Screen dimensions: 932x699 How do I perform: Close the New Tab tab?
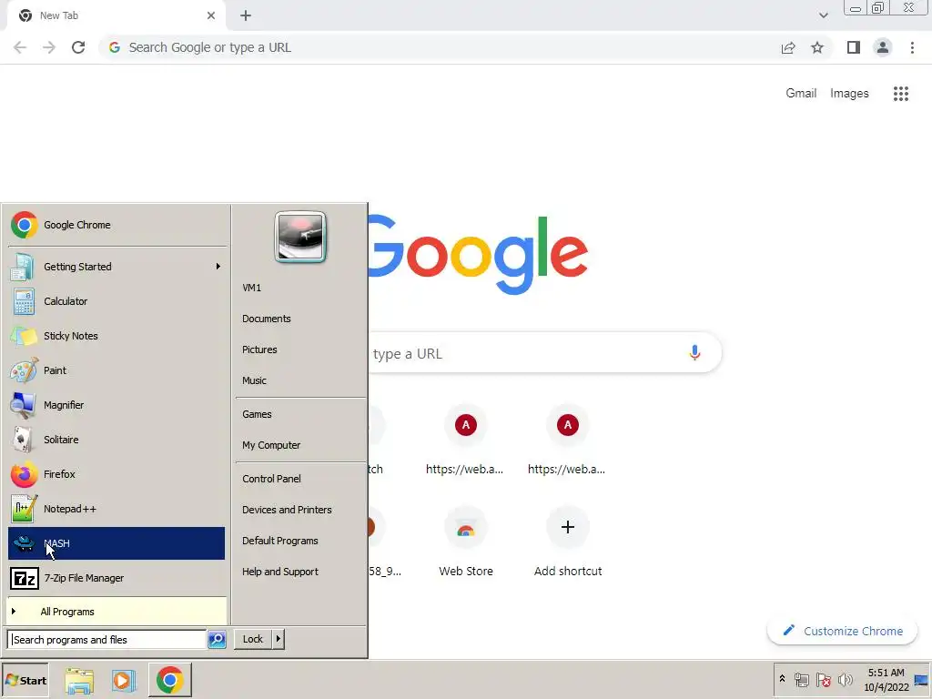[x=210, y=15]
